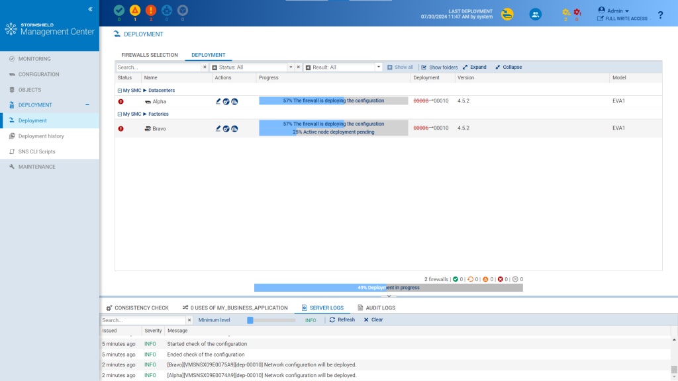The height and width of the screenshot is (381, 678).
Task: Click the red error status icon for Bravo
Action: (121, 129)
